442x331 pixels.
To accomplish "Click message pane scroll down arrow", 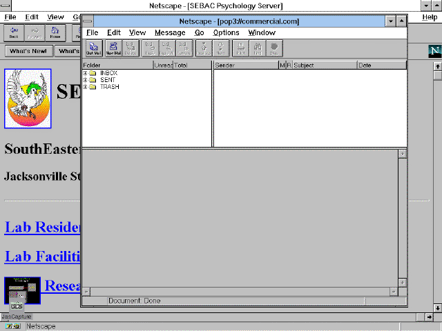I will coord(403,283).
